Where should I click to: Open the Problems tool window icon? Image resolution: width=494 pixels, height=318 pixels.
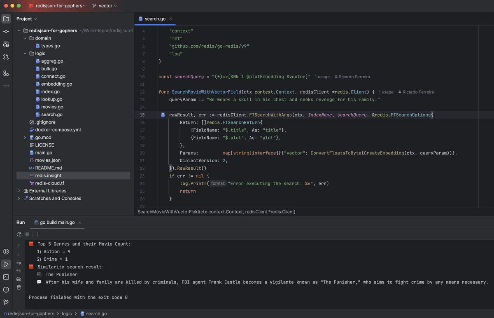pos(6,290)
